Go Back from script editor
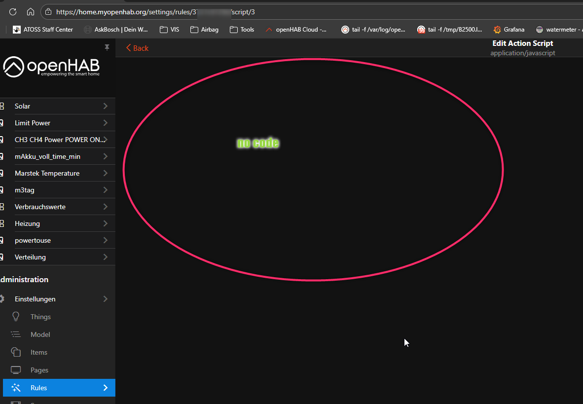The width and height of the screenshot is (583, 404). coord(137,48)
